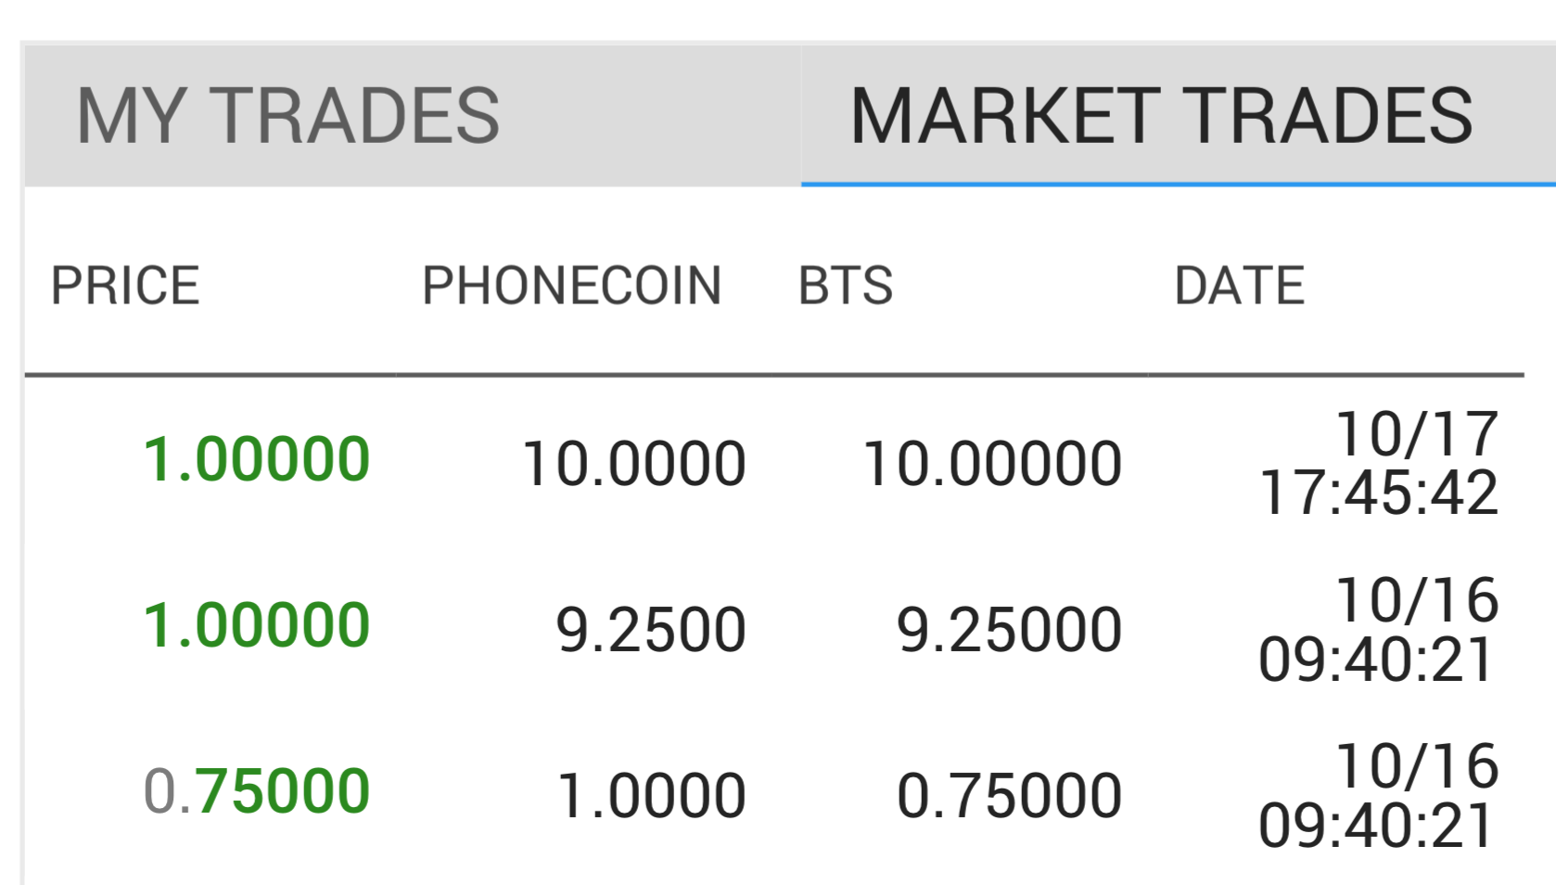This screenshot has width=1556, height=885.
Task: Click the PRICE column header
Action: pos(125,285)
